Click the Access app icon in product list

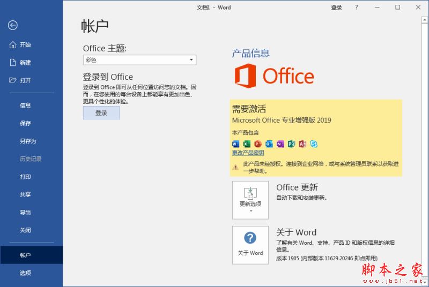302,144
